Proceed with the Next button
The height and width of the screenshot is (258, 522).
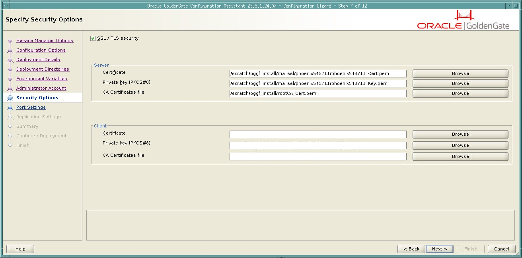coord(440,249)
